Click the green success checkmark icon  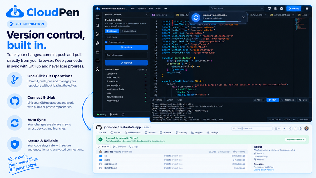pyautogui.click(x=100, y=139)
